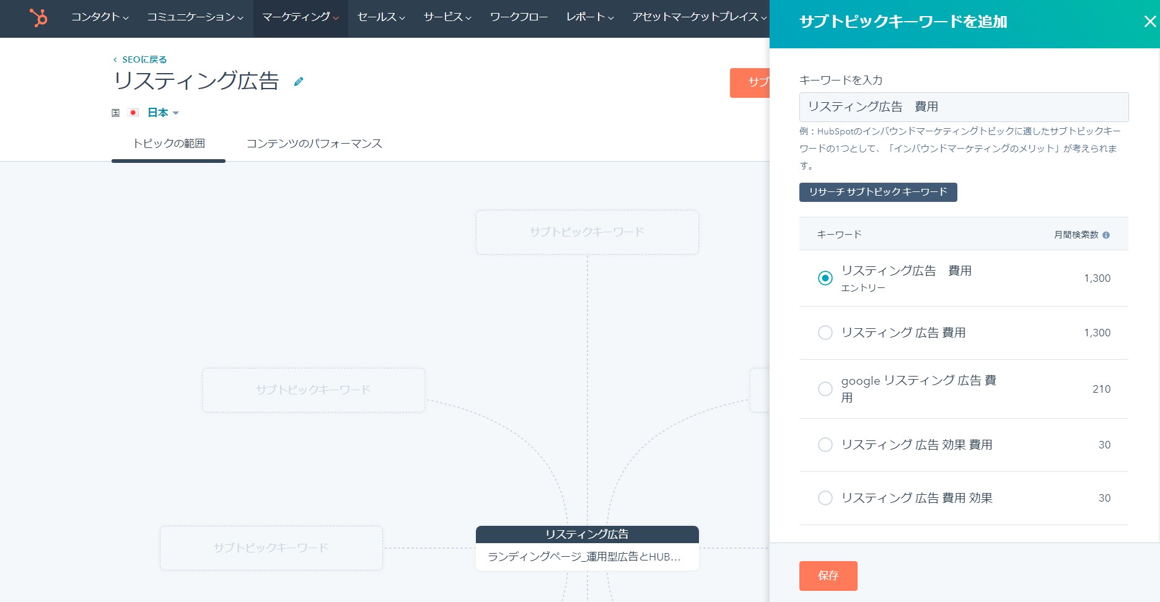Switch to the コンテンツのパフォーマンス tab
Viewport: 1160px width, 602px height.
[x=314, y=144]
